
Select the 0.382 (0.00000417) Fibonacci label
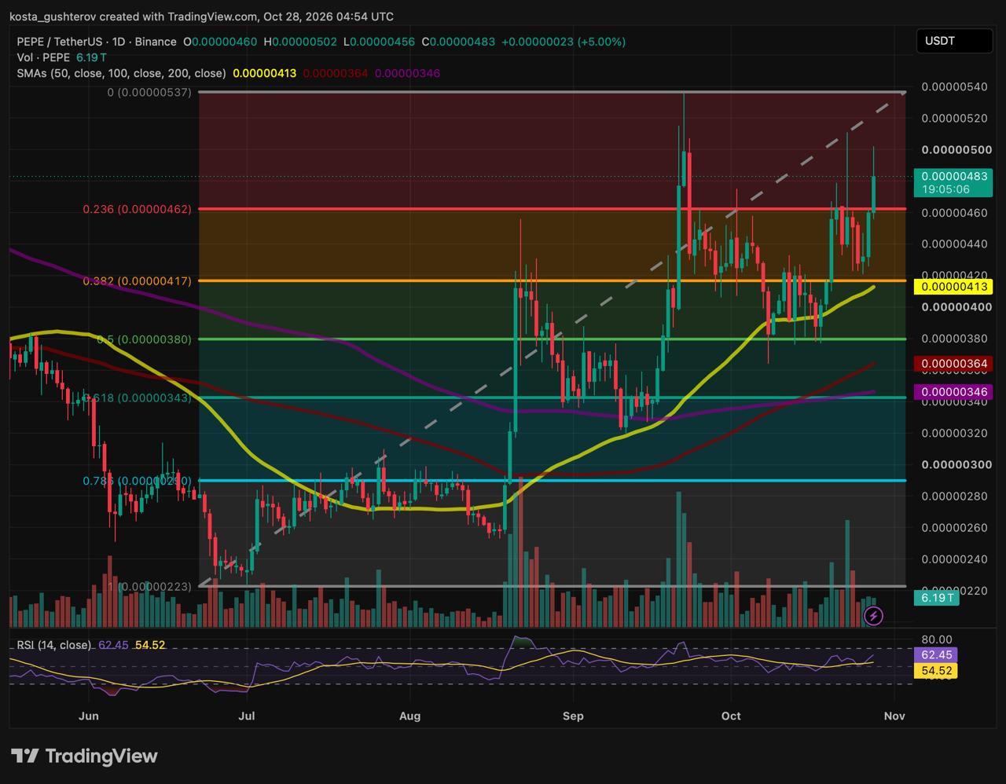(137, 280)
